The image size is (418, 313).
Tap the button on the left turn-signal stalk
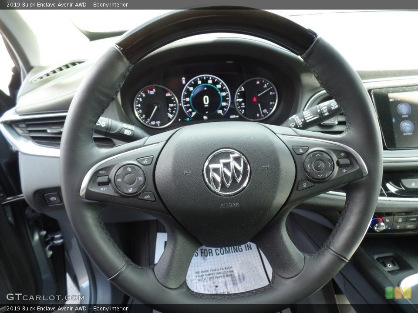point(127,132)
